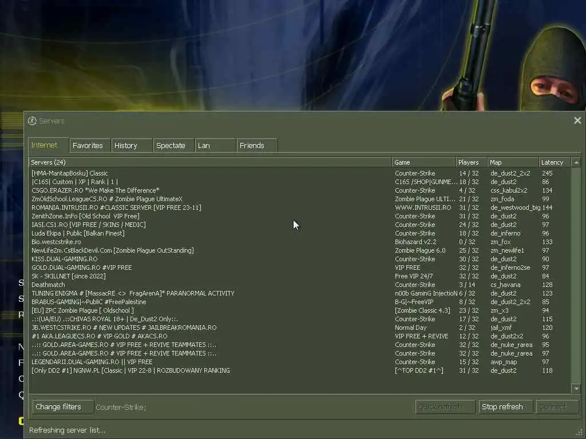Select the Deathmatch server row
The height and width of the screenshot is (439, 586).
[300, 285]
